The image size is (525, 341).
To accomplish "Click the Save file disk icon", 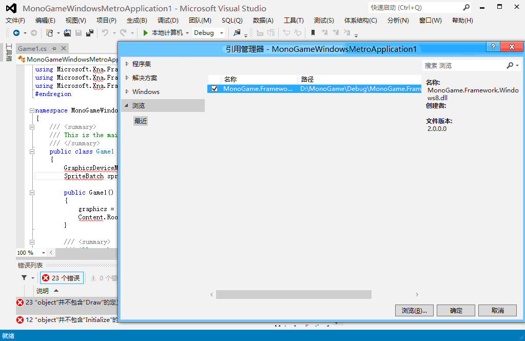I will pos(79,33).
